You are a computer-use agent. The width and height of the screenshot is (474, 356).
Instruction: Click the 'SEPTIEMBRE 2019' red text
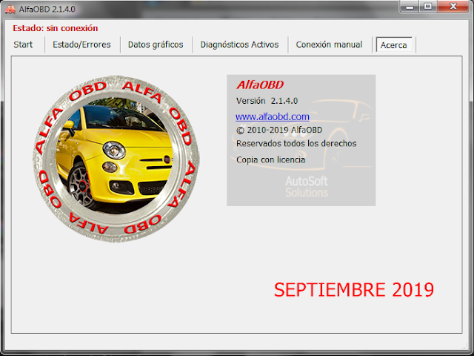(x=354, y=290)
